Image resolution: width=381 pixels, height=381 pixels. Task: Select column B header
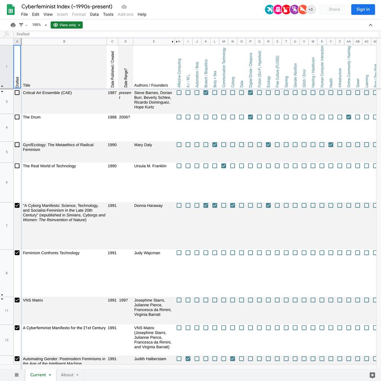(x=64, y=42)
